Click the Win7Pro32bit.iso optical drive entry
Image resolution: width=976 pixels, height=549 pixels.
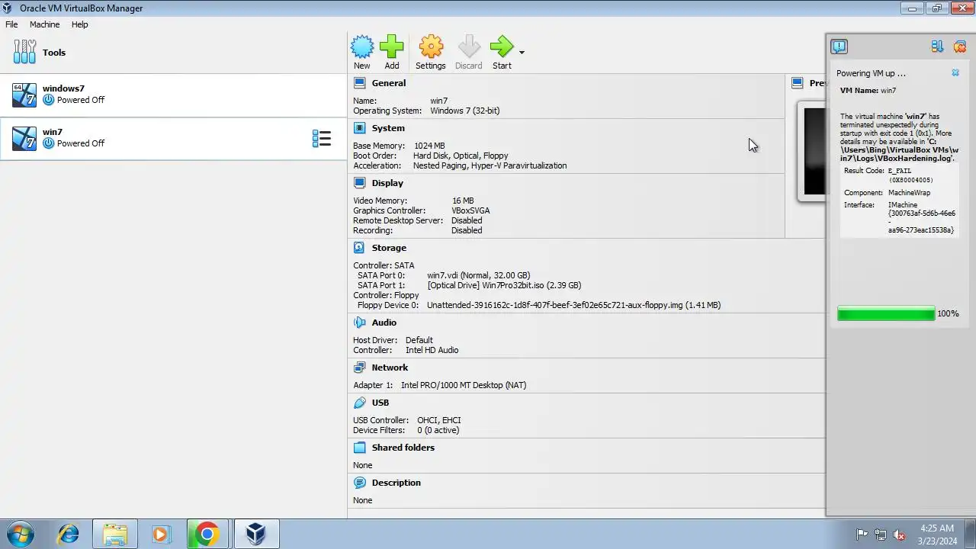click(504, 285)
